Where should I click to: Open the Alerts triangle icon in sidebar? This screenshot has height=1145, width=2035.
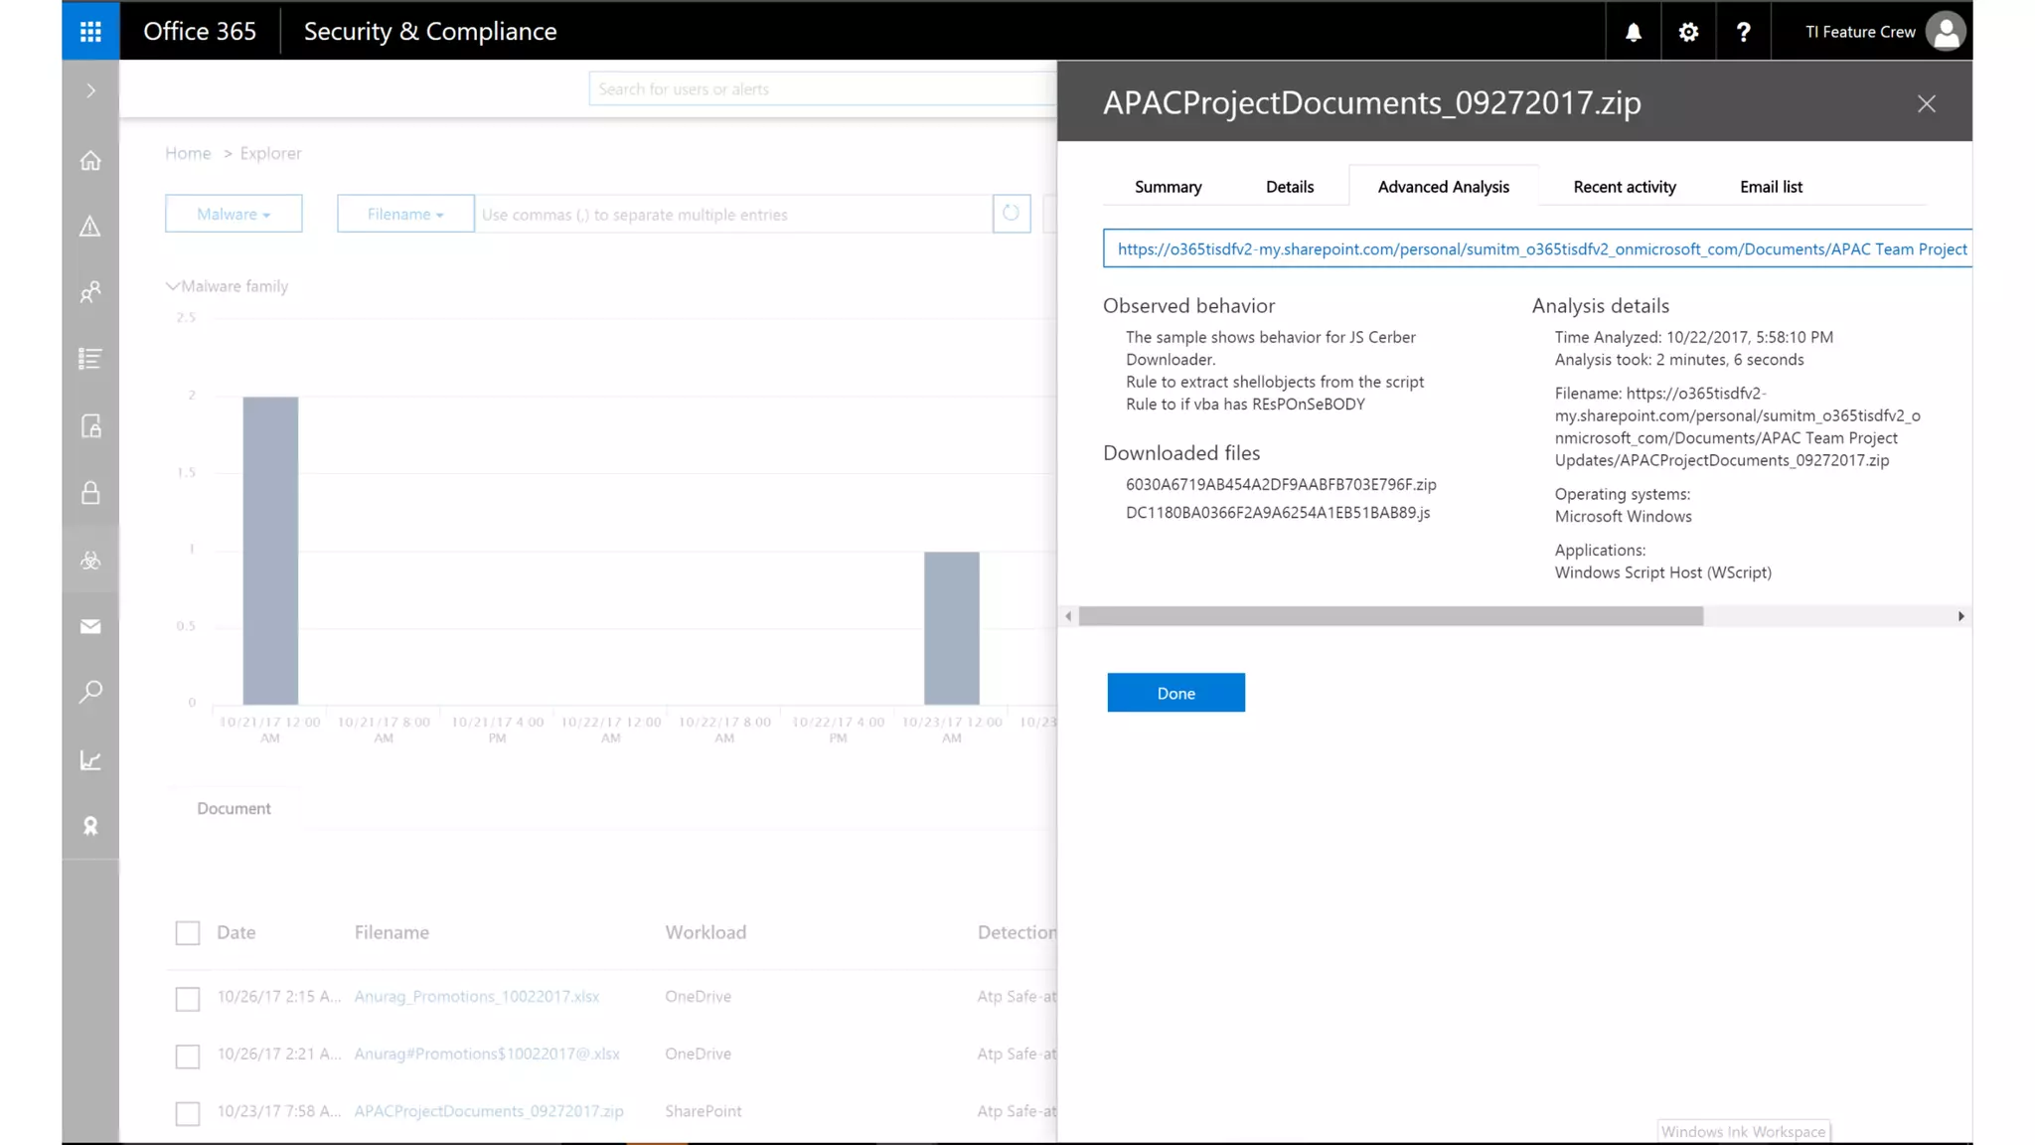click(90, 227)
